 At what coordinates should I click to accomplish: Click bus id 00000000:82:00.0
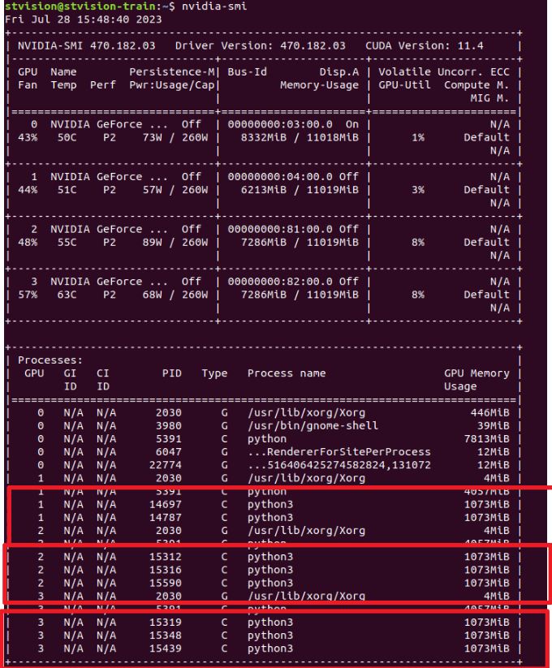point(280,282)
